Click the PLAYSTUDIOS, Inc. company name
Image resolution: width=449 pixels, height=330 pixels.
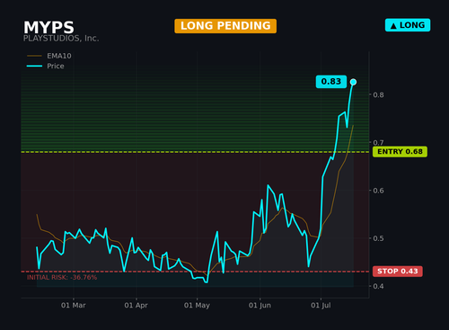(x=61, y=39)
